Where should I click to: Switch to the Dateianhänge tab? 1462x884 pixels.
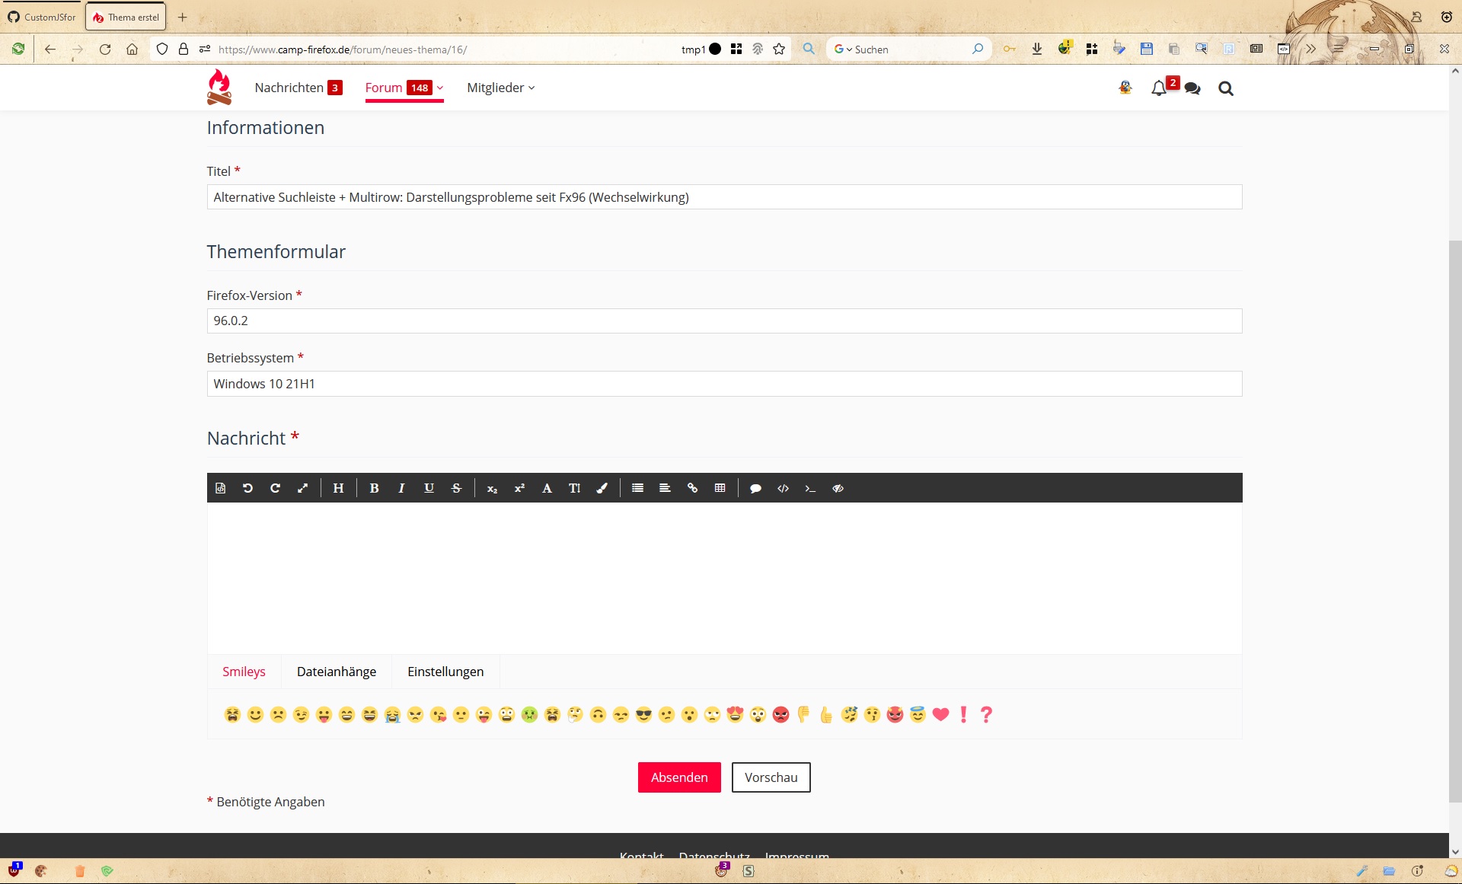pos(336,672)
